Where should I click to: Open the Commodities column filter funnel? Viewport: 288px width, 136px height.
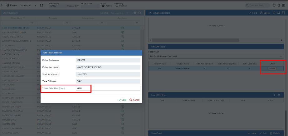(102, 23)
